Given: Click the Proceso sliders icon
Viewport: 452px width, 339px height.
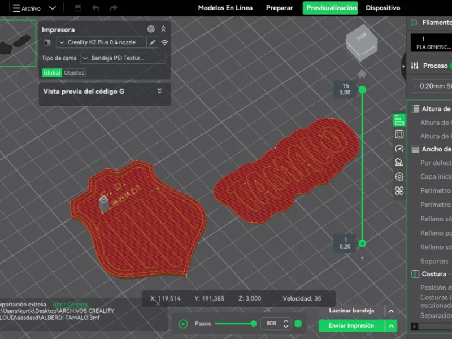Looking at the screenshot, I should click(415, 66).
